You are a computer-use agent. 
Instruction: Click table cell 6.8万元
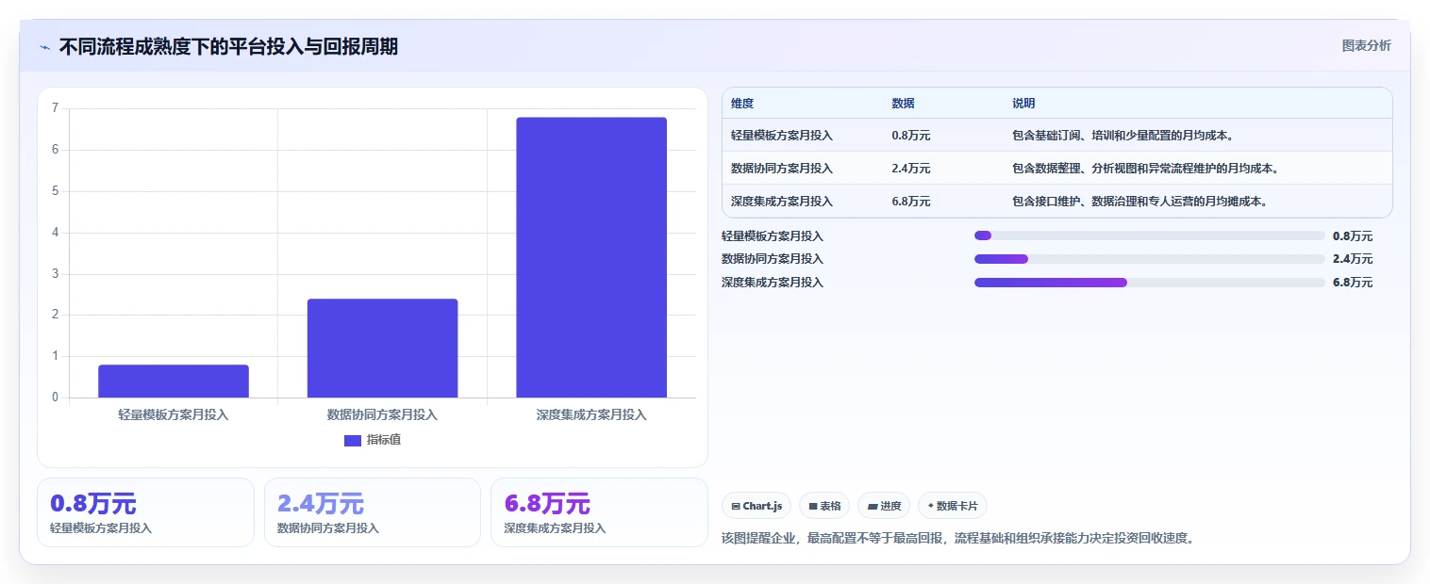tap(911, 202)
